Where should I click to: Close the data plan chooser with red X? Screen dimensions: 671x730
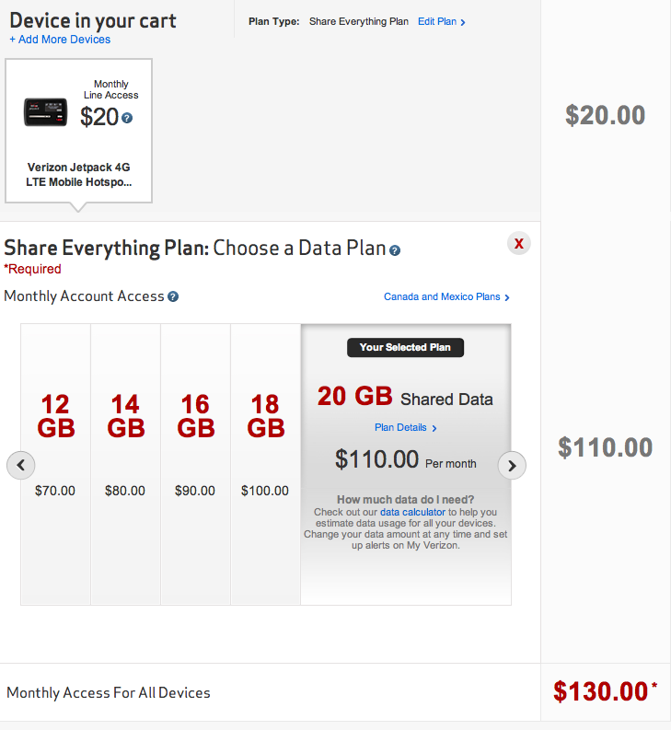click(x=519, y=243)
